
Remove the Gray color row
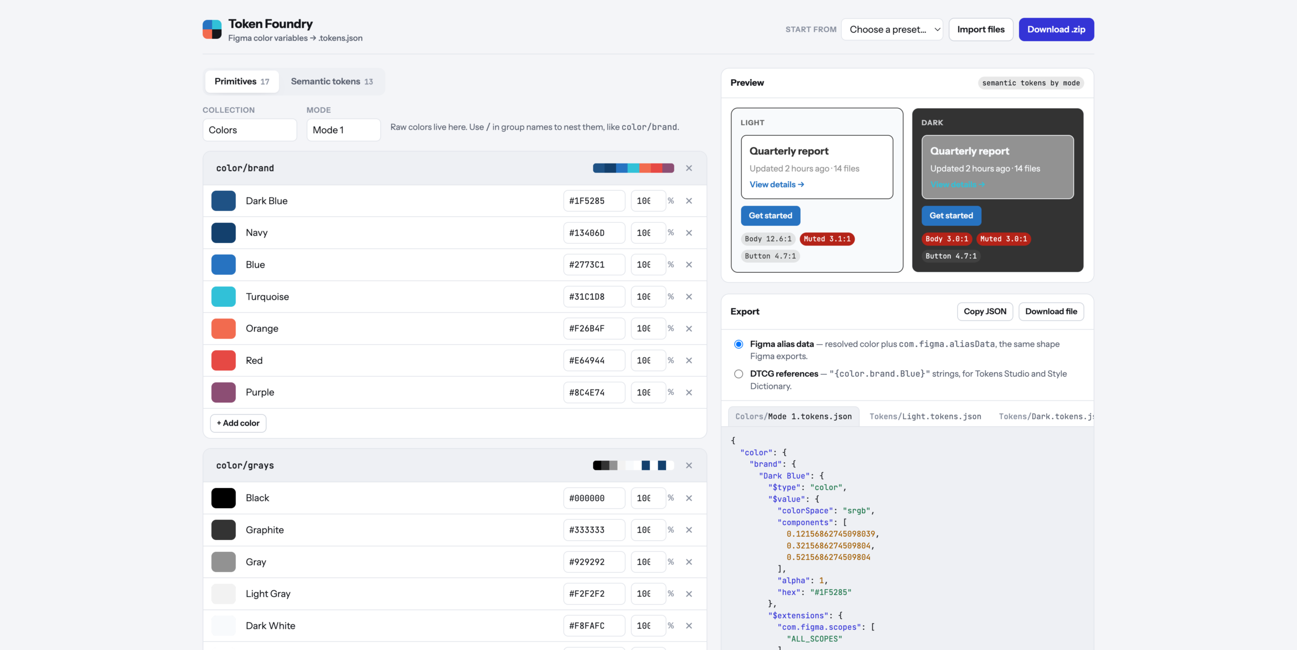click(x=689, y=562)
